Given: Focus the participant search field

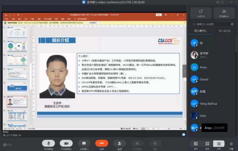Looking at the screenshot, I should point(212,24).
